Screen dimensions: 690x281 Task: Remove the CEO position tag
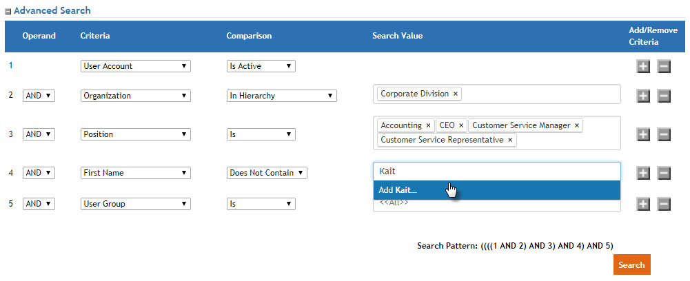461,125
